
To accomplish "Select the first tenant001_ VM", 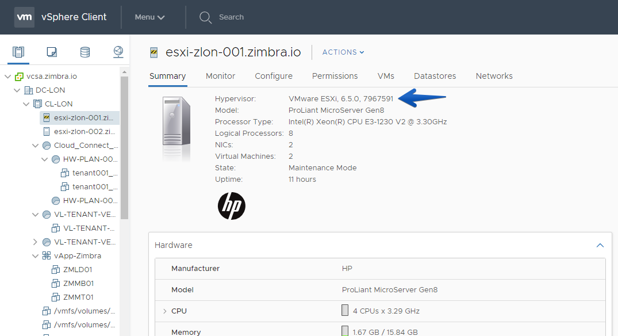I will [95, 173].
